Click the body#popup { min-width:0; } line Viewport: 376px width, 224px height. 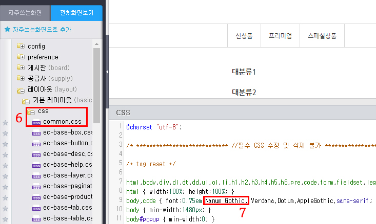pyautogui.click(x=170, y=219)
